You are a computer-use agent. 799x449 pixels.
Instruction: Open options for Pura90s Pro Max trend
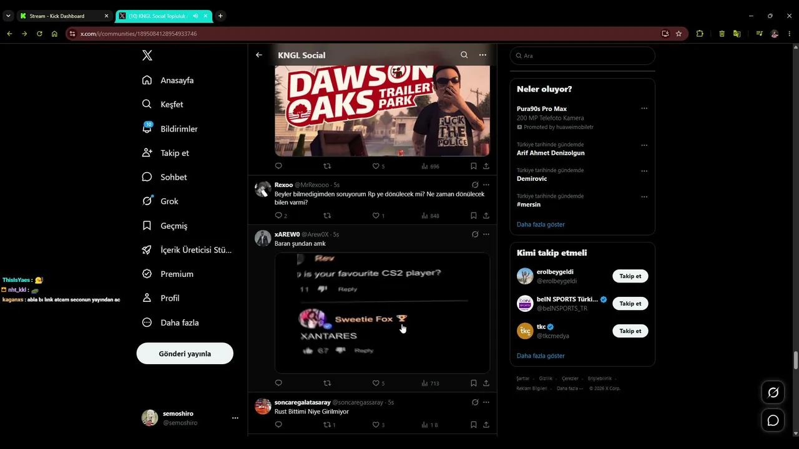pos(644,109)
